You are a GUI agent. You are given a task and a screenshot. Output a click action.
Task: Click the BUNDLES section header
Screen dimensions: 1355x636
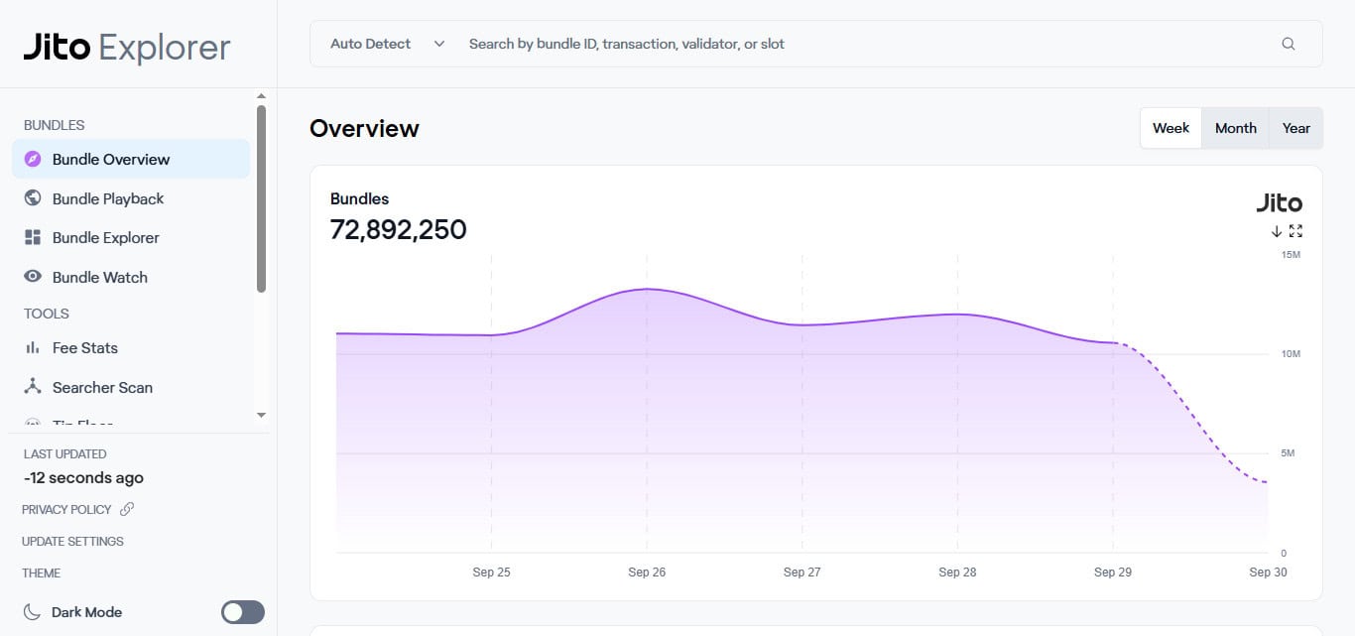click(x=54, y=125)
